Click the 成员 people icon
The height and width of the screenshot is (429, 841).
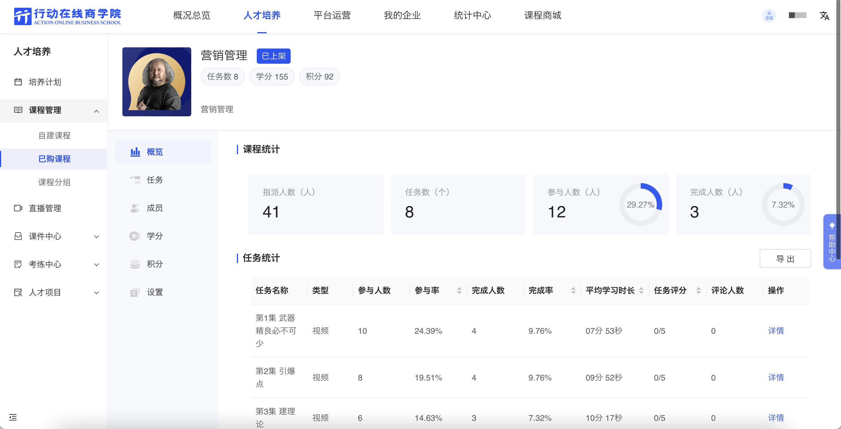(135, 208)
